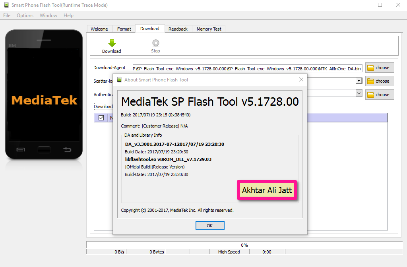Image resolution: width=407 pixels, height=267 pixels.
Task: Click the 0 B/s status entry
Action: pyautogui.click(x=106, y=252)
